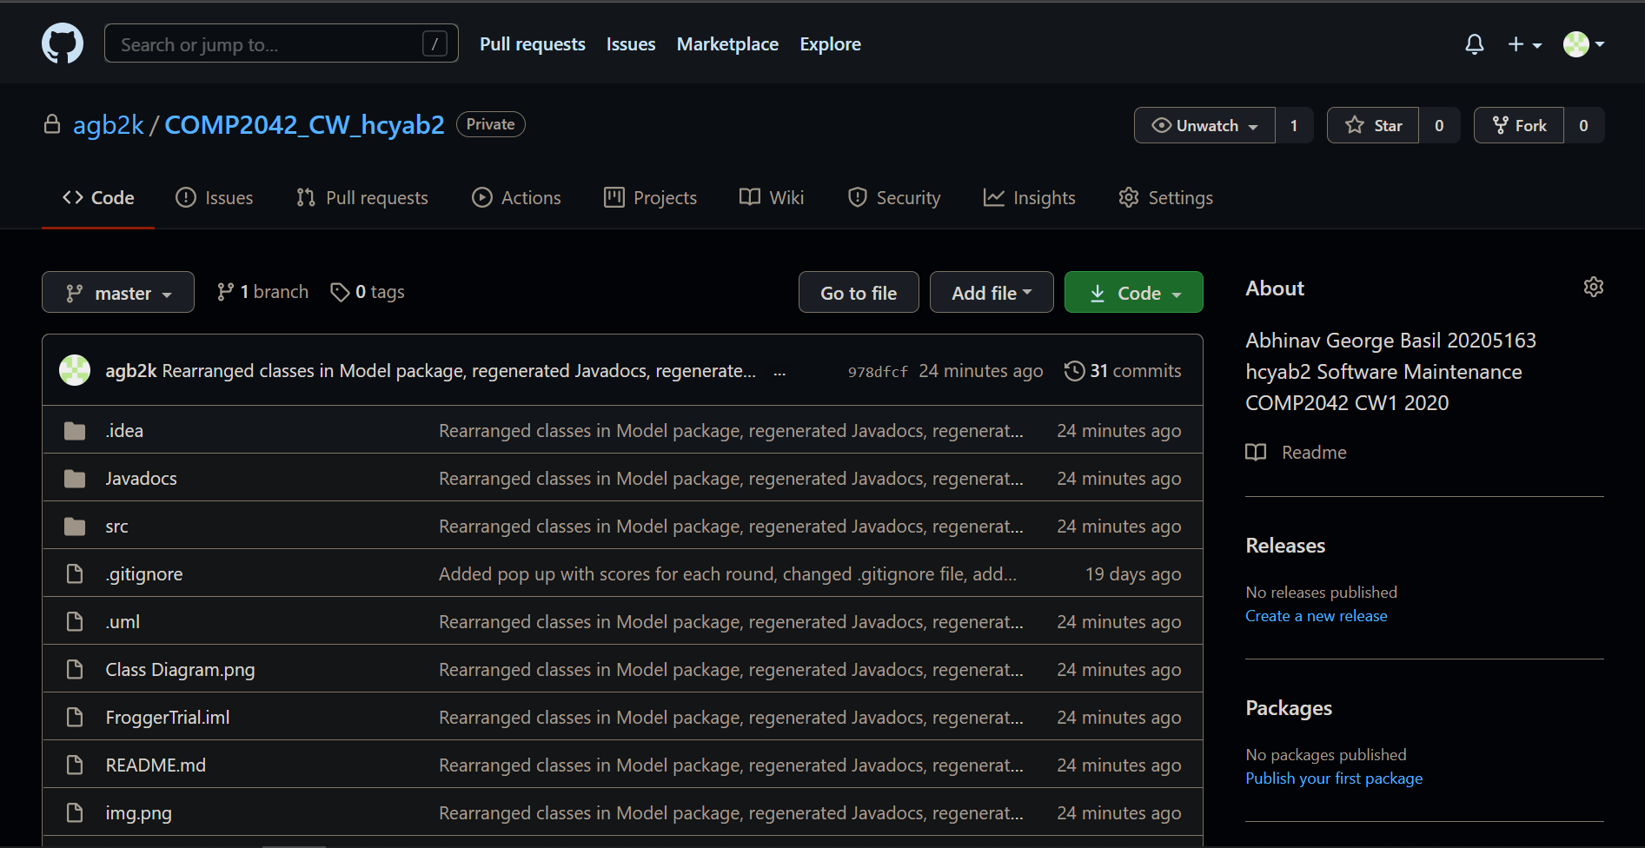Open the src row commit message
The image size is (1645, 848).
pos(731,527)
